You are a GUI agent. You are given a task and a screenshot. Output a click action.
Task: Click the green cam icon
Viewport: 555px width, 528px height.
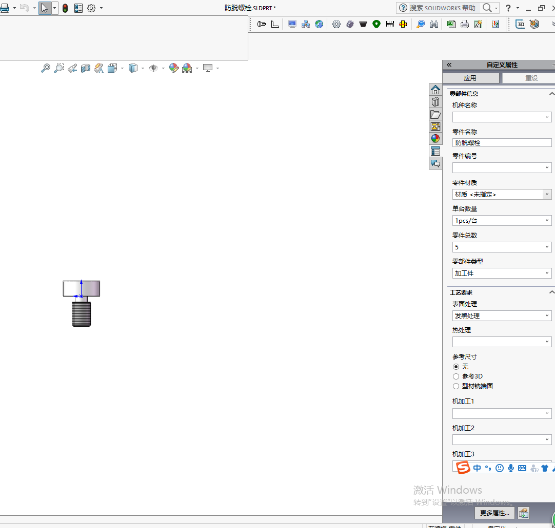pos(376,24)
